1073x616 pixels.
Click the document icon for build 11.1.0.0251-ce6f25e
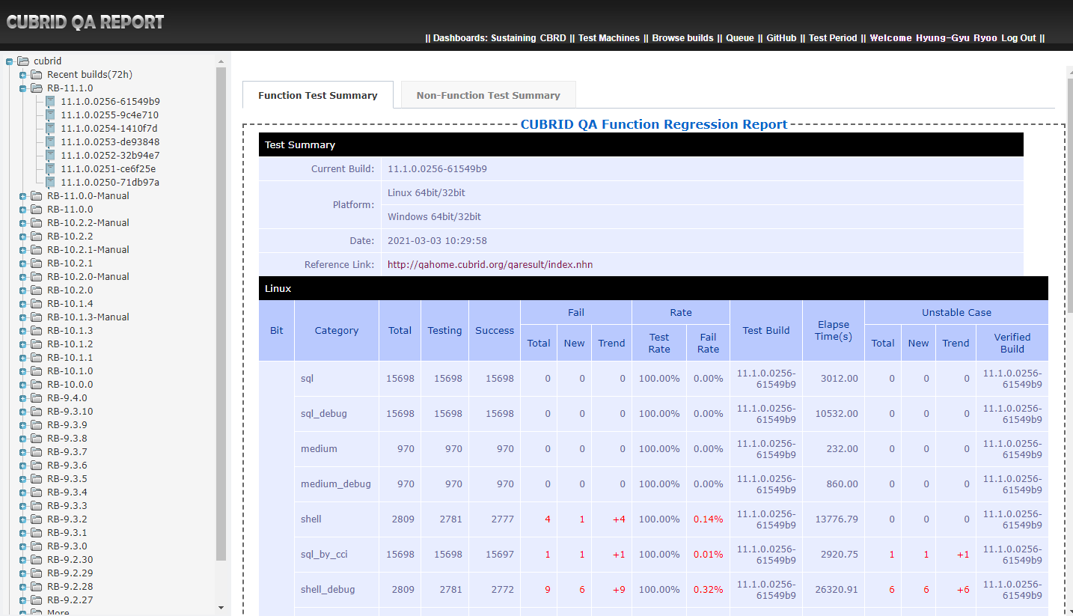[x=50, y=169]
